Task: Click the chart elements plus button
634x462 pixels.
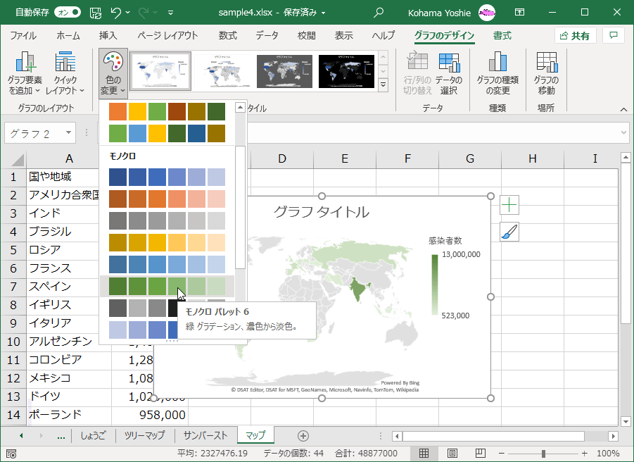Action: 509,205
